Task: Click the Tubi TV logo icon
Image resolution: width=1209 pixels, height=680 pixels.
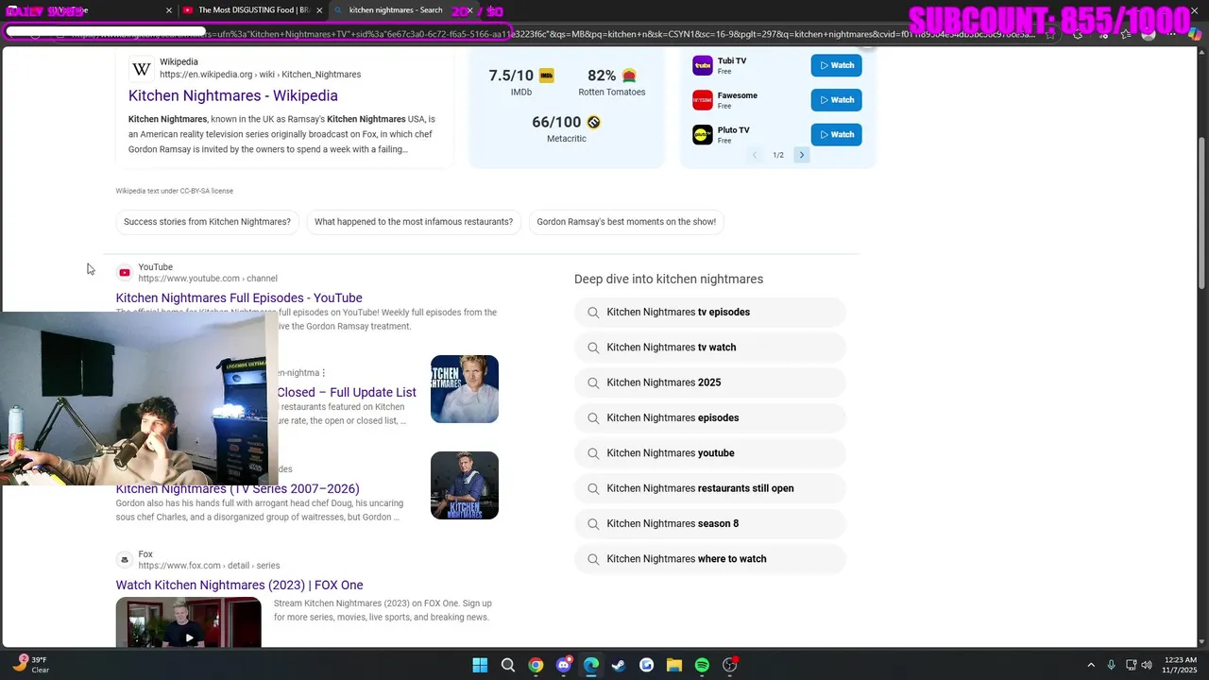Action: click(703, 65)
